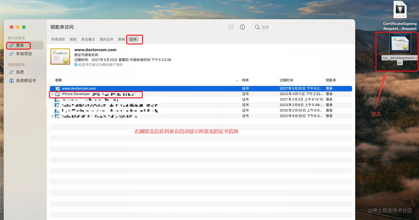Click the bold www.doctorcom.com certificate title

coord(95,50)
